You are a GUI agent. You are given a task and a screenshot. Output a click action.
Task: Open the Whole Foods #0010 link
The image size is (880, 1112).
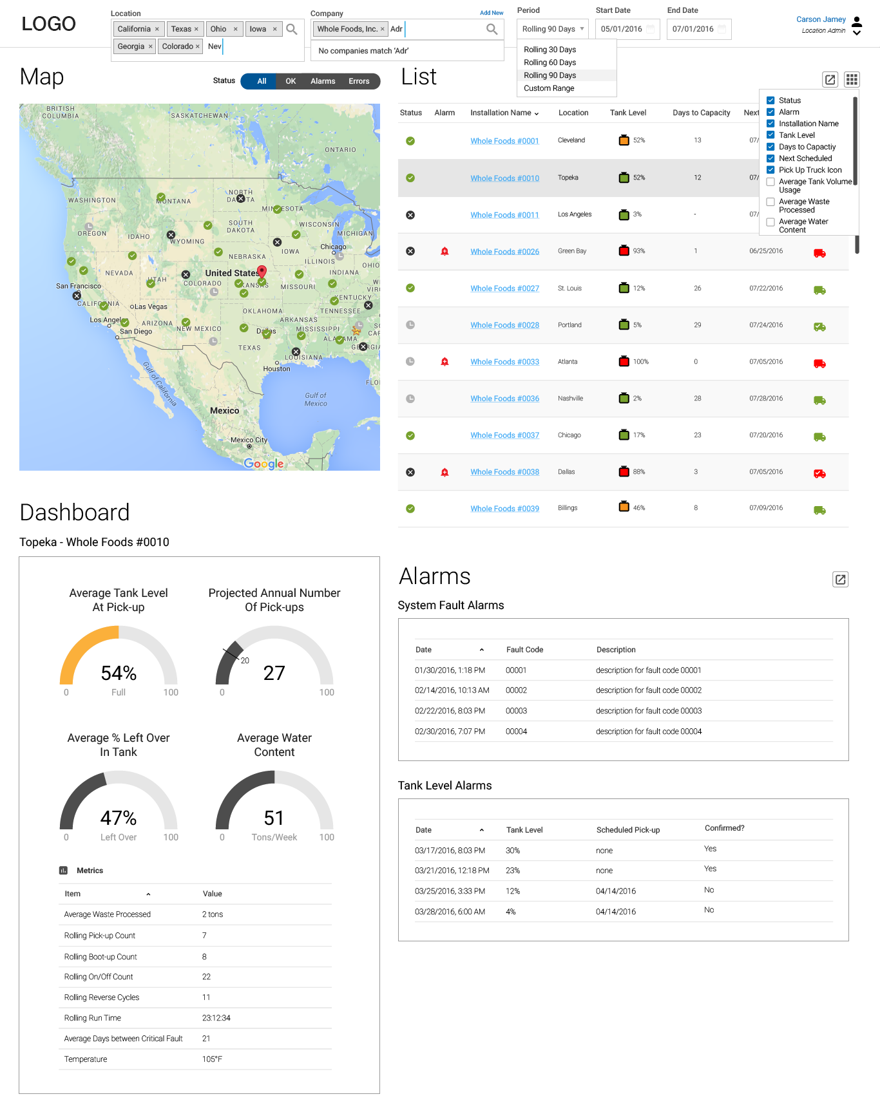tap(504, 178)
